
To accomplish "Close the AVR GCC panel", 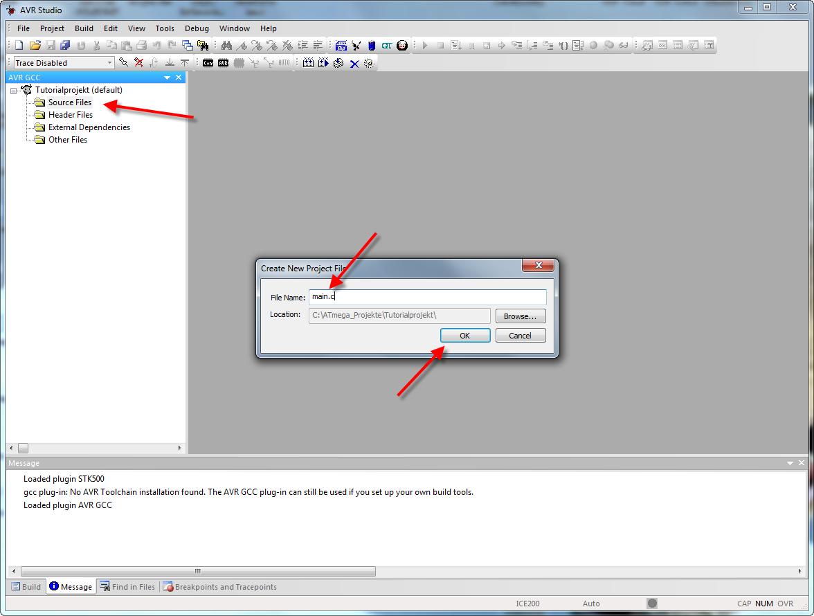I will (x=179, y=78).
